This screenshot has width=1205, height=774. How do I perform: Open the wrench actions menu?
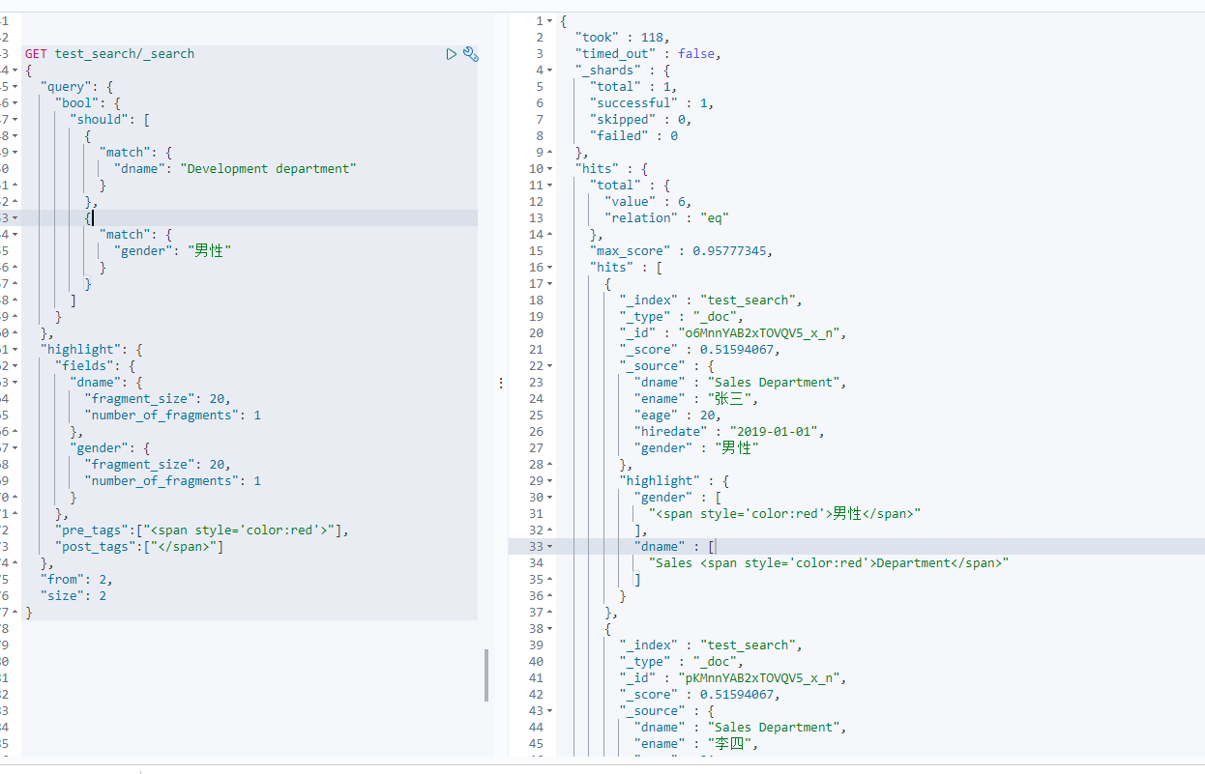[x=471, y=54]
